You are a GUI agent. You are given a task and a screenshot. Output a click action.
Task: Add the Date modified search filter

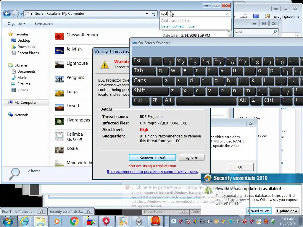173,26
